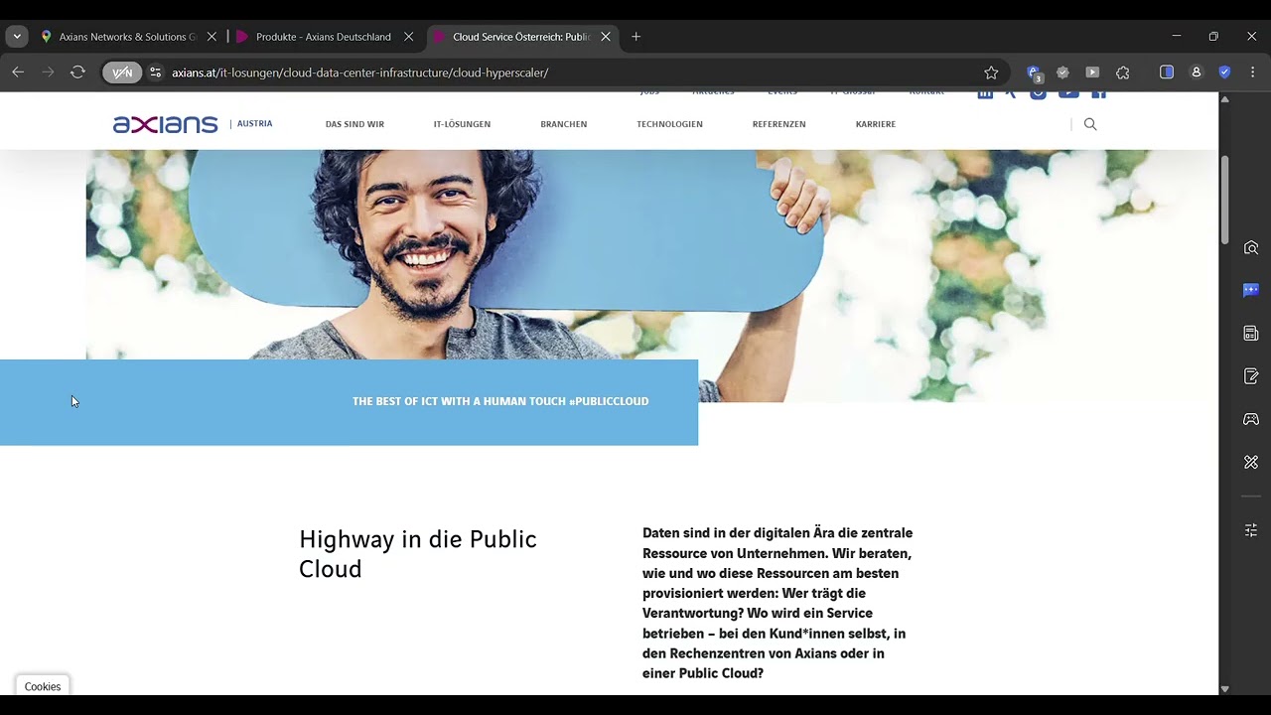
Task: Open the sidebar news reader panel
Action: click(x=1251, y=334)
